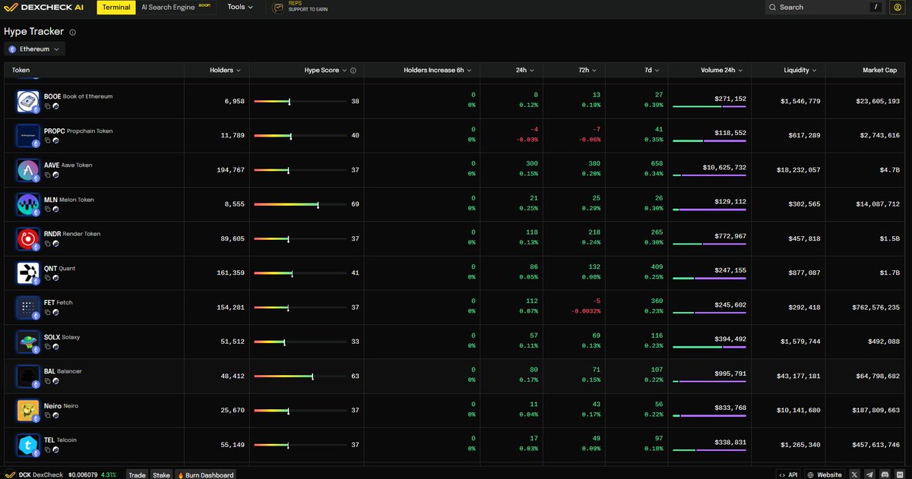Switch to the AI Search Engine tab
Screen dimensions: 912x479
tap(175, 7)
